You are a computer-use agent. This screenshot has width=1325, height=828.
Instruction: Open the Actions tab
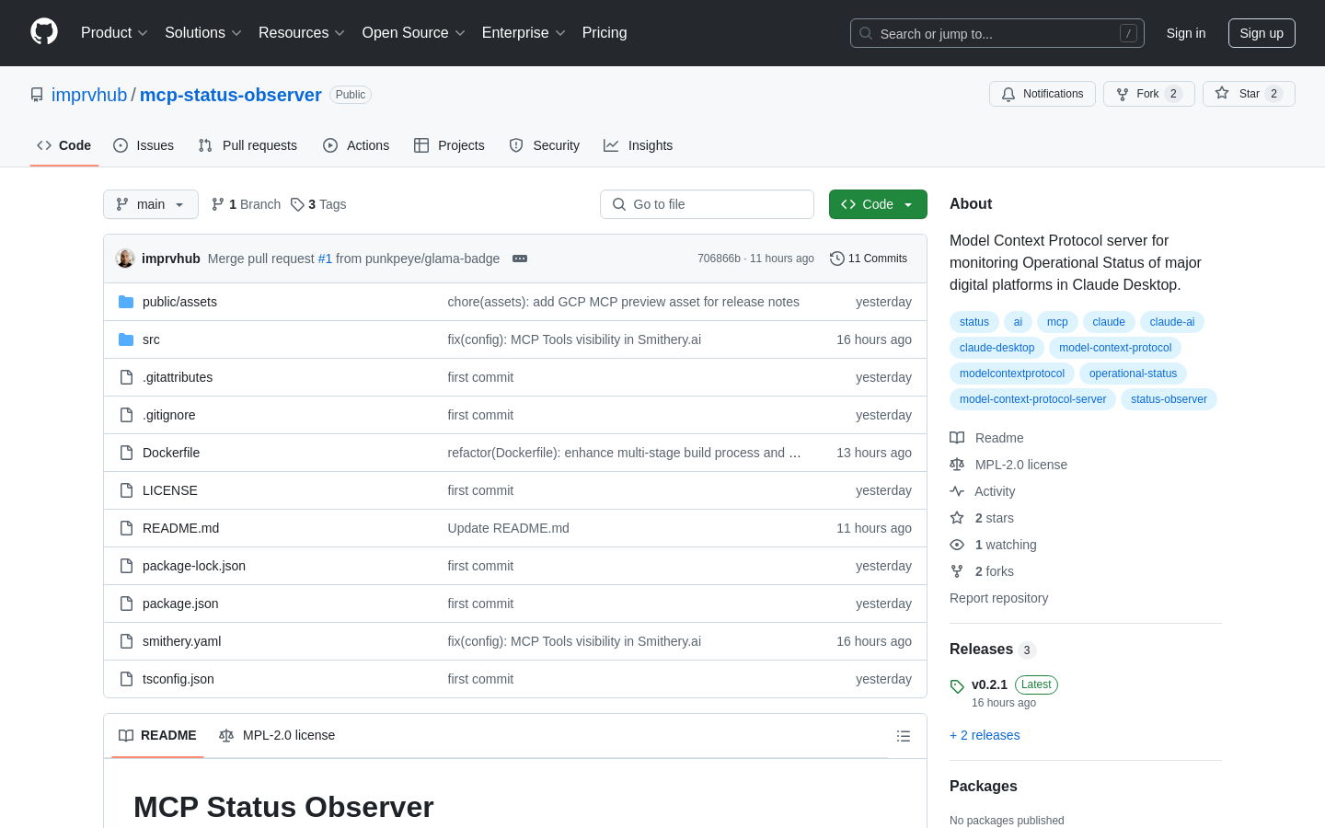[x=356, y=145]
